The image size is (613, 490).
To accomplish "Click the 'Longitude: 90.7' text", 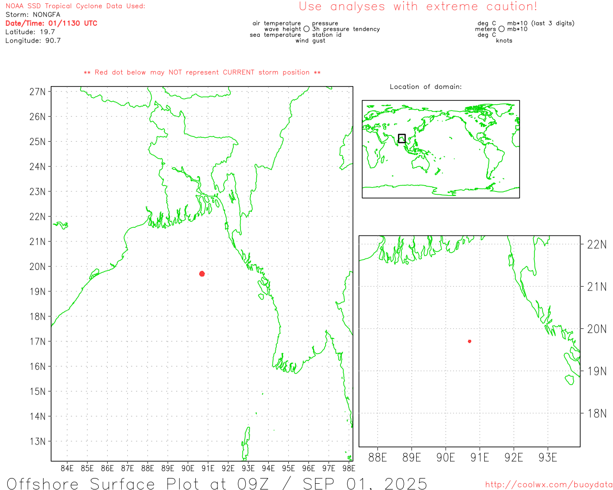I will pyautogui.click(x=33, y=41).
